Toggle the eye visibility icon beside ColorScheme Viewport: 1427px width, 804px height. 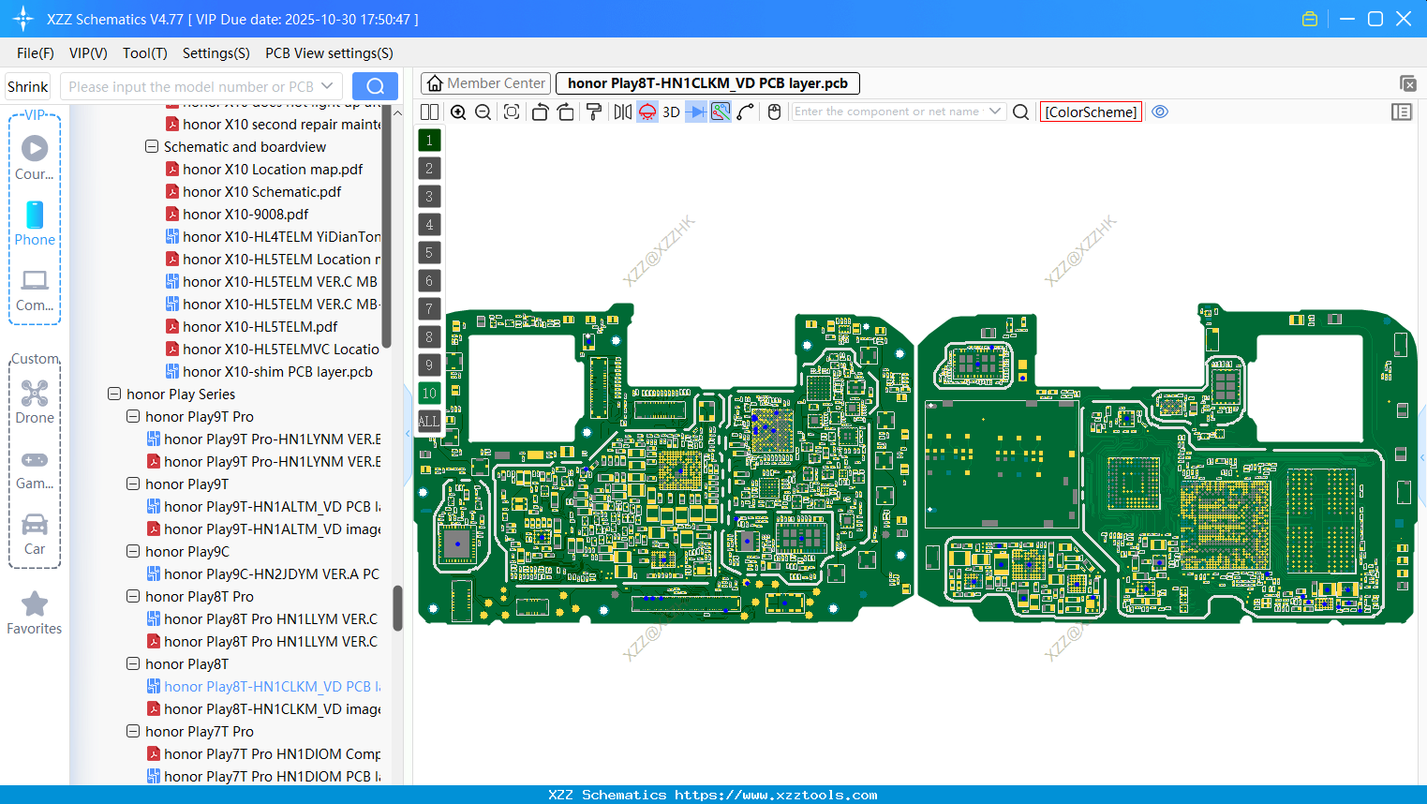[1160, 112]
